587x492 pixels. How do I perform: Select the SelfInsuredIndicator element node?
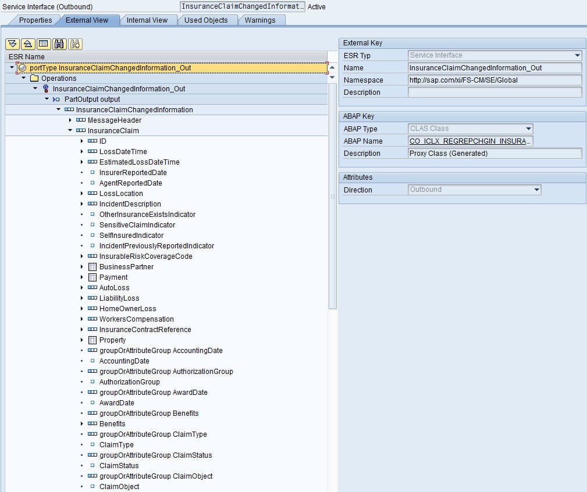pyautogui.click(x=131, y=236)
